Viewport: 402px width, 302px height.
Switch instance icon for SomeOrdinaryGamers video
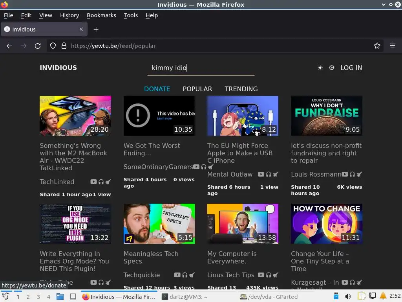click(210, 167)
